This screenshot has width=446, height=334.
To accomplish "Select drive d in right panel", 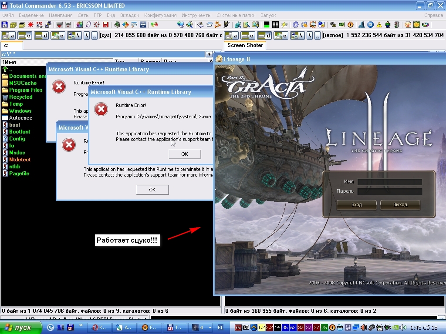I will [264, 36].
